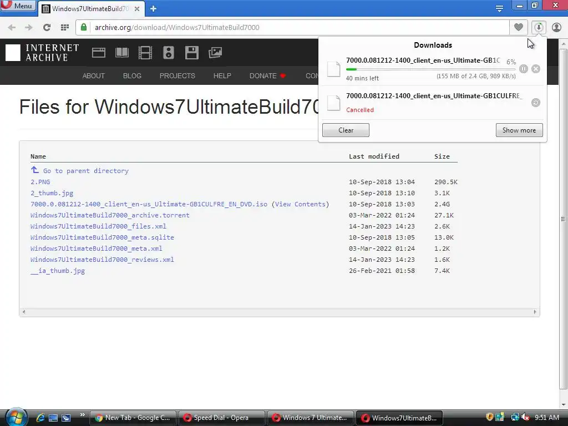Open Audio speaker icon

169,53
